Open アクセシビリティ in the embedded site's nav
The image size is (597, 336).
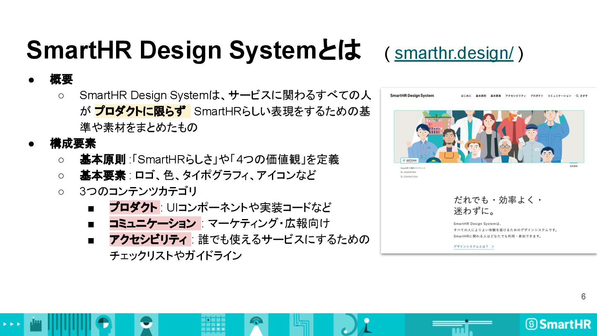(515, 96)
